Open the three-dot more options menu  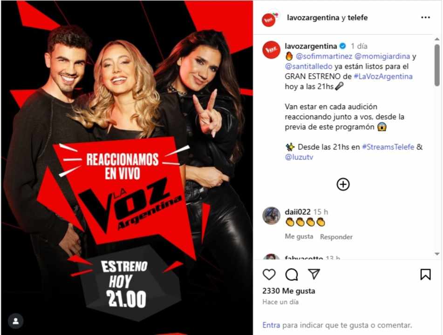(425, 18)
